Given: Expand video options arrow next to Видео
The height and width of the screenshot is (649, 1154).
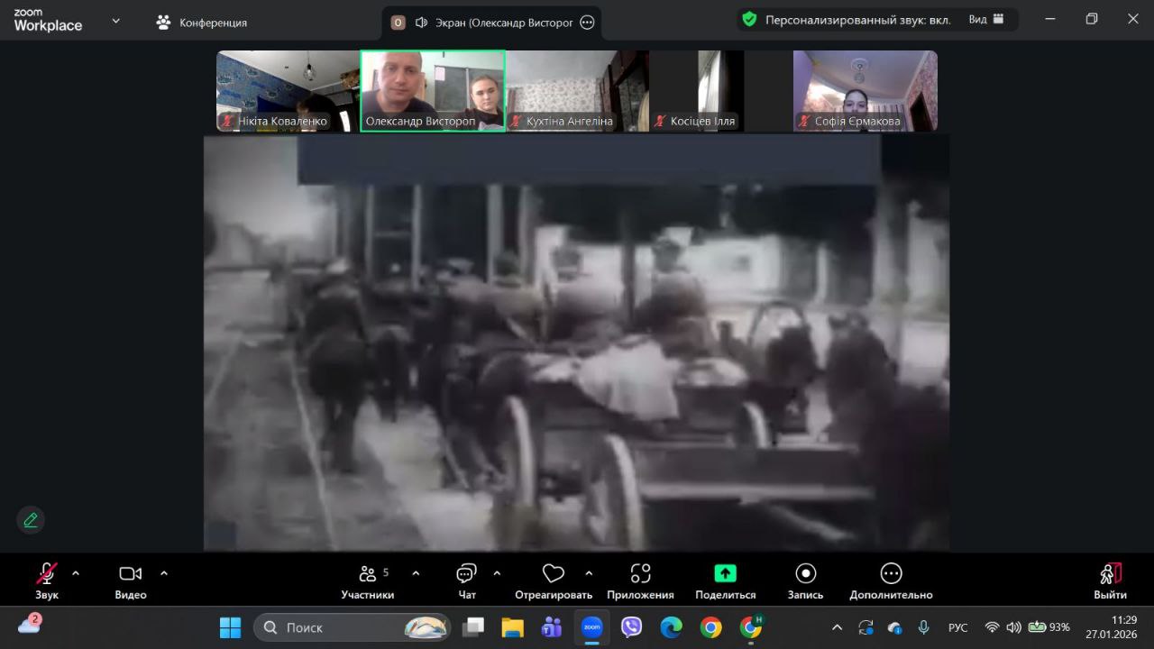Looking at the screenshot, I should [x=164, y=573].
